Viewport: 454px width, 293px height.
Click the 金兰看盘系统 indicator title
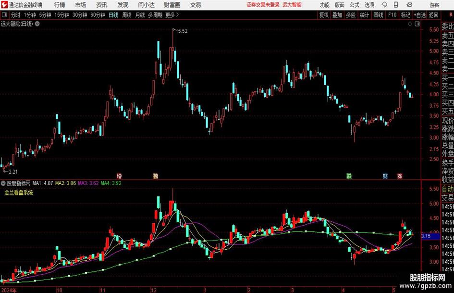tap(19, 192)
